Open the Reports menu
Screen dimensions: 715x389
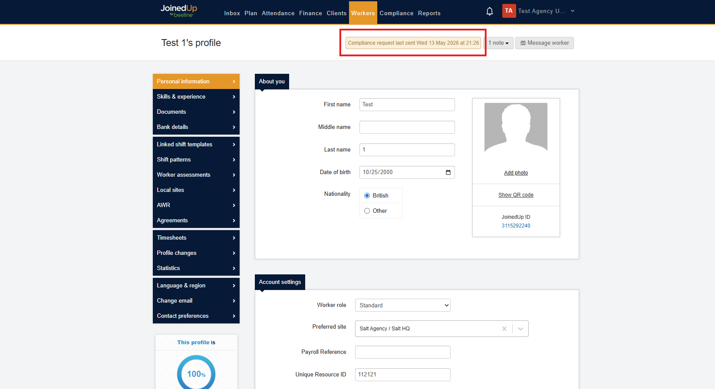(x=429, y=13)
